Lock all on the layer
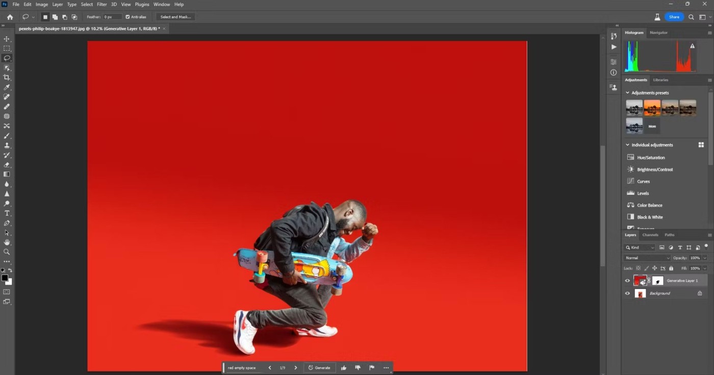Viewport: 714px width, 375px height. [671, 268]
